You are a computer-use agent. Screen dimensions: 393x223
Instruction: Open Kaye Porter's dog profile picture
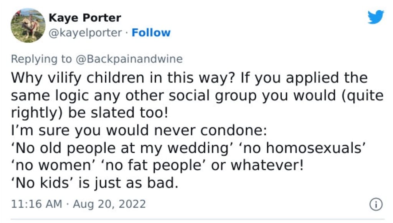click(x=28, y=25)
